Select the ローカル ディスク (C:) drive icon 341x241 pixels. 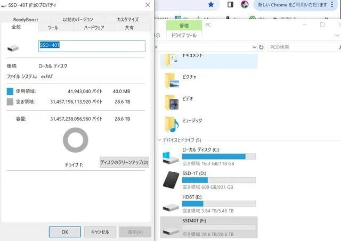point(170,157)
